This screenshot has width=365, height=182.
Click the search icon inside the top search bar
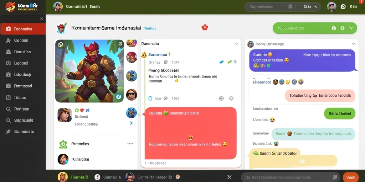point(291,7)
